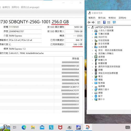The height and width of the screenshot is (131, 131).
Task: Select raw value 0000000AACFD7F
Action: pyautogui.click(x=70, y=90)
